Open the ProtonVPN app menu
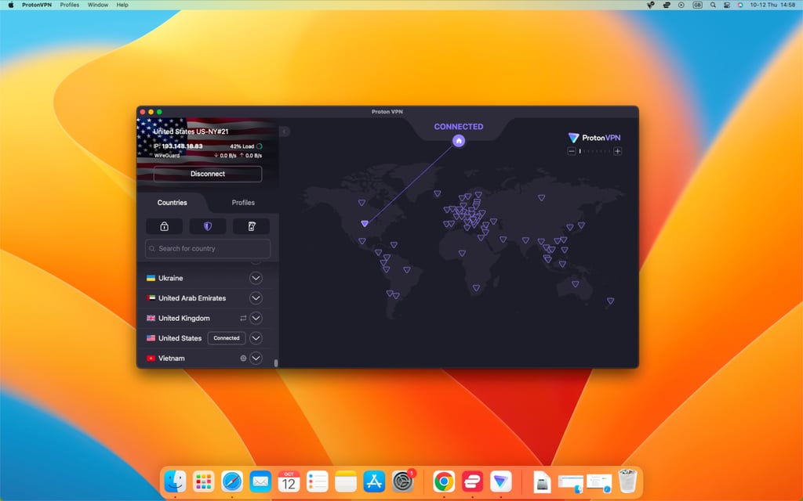 (37, 5)
